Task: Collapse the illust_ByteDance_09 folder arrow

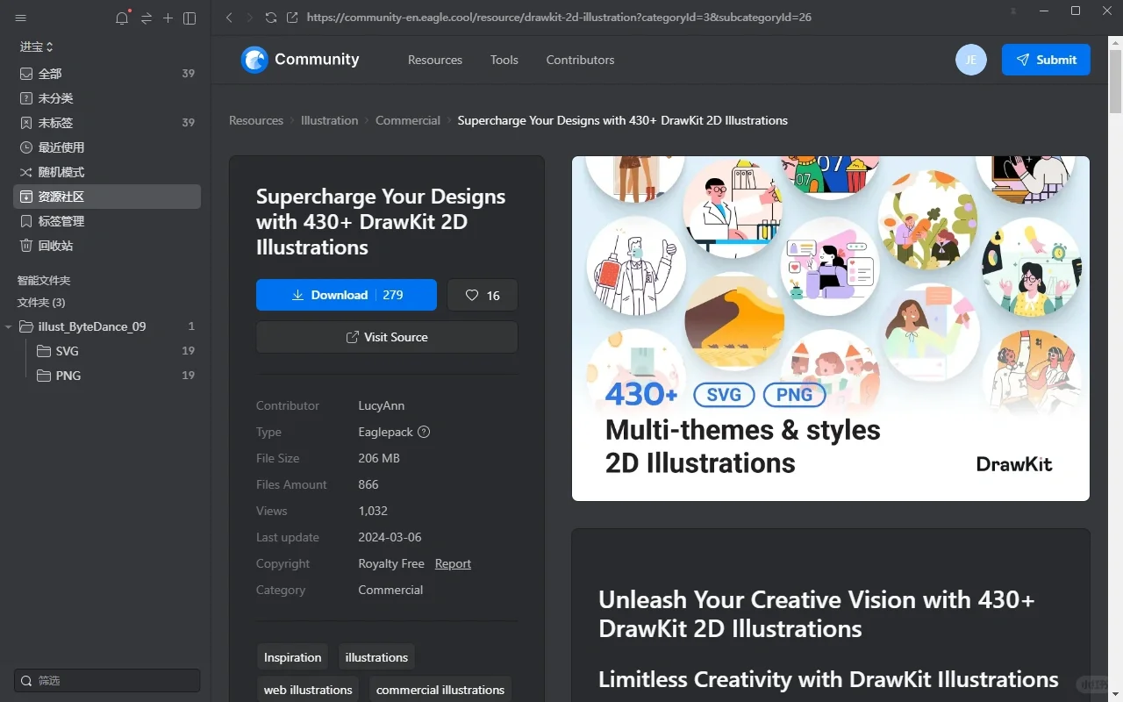Action: pyautogui.click(x=9, y=326)
